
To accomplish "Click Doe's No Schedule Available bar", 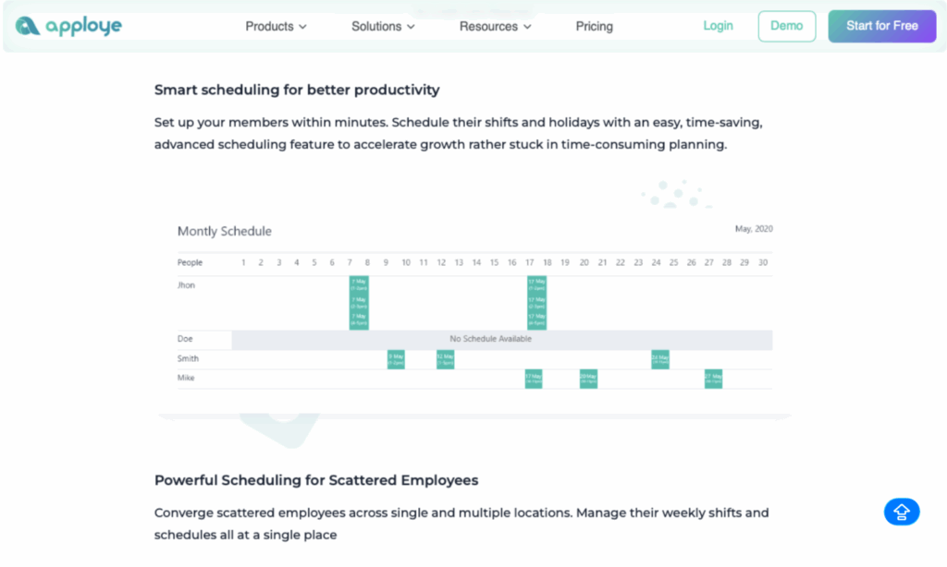I will click(x=490, y=339).
